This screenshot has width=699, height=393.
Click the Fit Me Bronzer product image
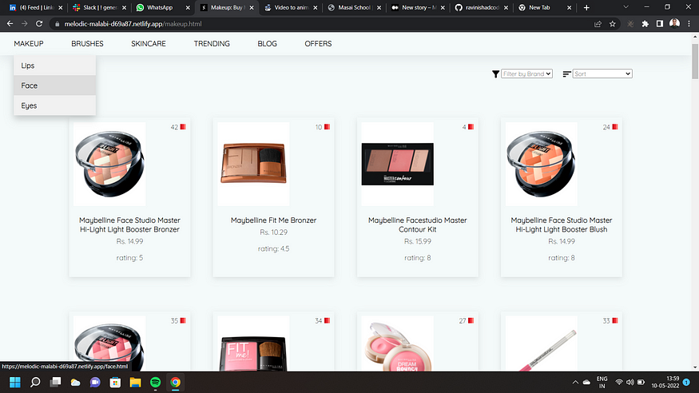(254, 164)
